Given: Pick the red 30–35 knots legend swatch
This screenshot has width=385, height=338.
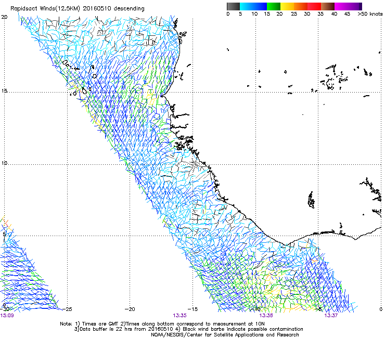Looking at the screenshot, I should click(314, 6).
